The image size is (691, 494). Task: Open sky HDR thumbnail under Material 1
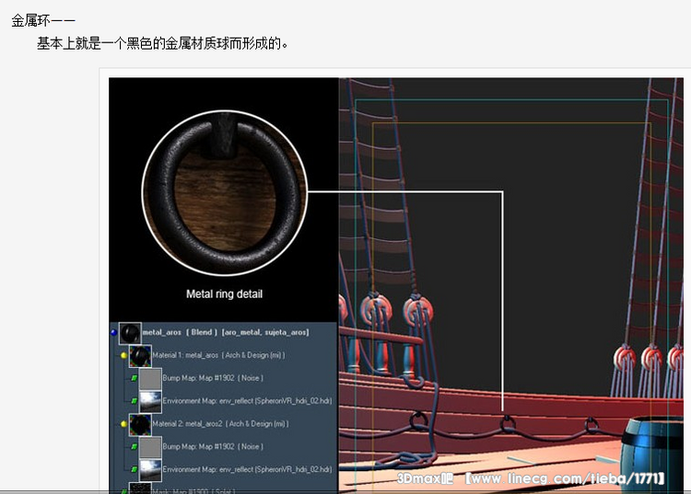click(x=150, y=402)
